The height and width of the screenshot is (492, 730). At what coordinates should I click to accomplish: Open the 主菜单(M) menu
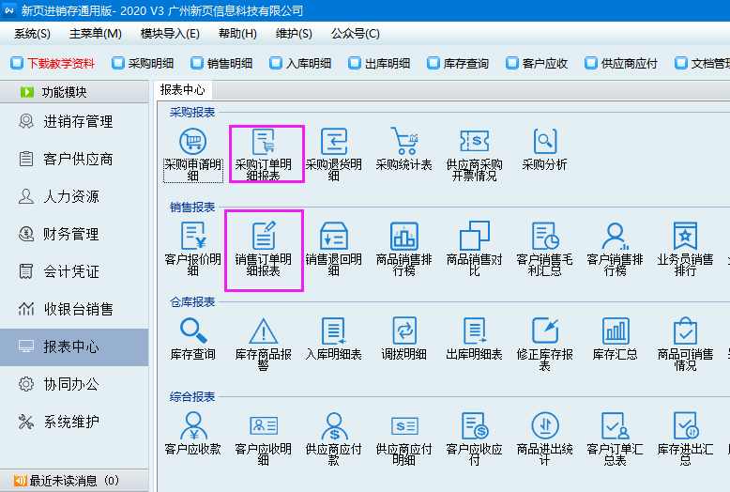(x=96, y=34)
